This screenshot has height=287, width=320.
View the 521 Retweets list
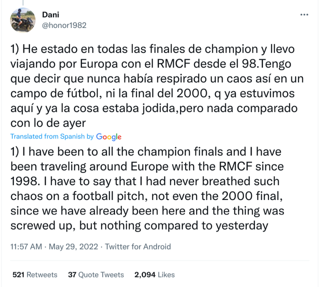click(x=35, y=274)
